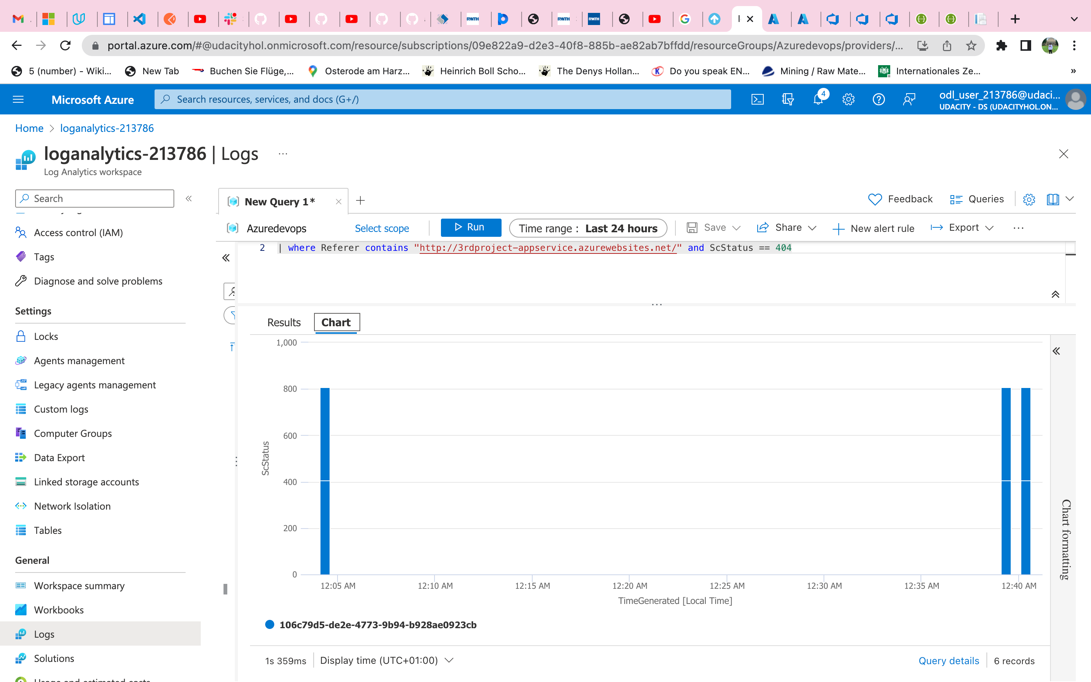
Task: Collapse the left navigation sidebar
Action: tap(189, 199)
